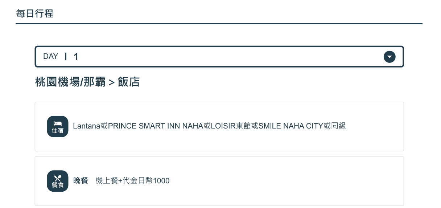
Task: Click the "或同級" text after hotels
Action: 334,126
